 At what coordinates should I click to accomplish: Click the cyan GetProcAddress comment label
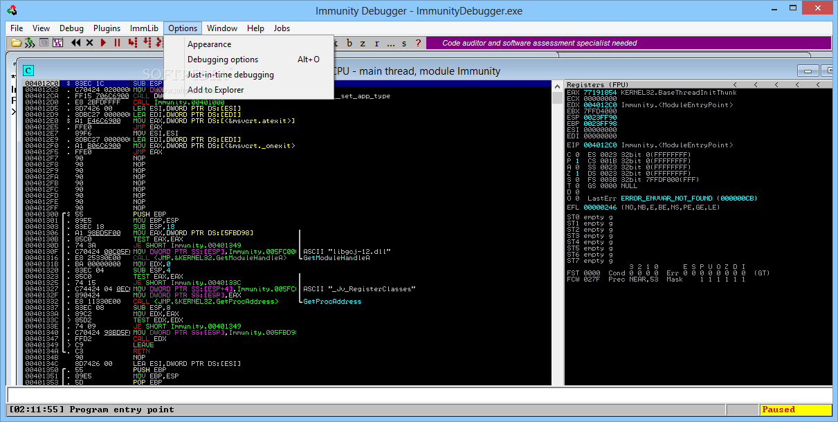(332, 301)
